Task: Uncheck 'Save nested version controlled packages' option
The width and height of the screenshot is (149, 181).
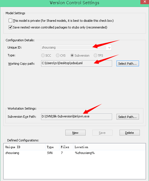Action: (x=10, y=27)
